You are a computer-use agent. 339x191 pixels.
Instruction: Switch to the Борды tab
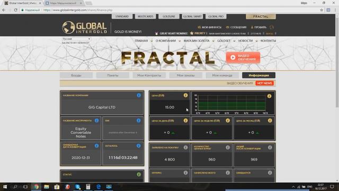point(76,75)
